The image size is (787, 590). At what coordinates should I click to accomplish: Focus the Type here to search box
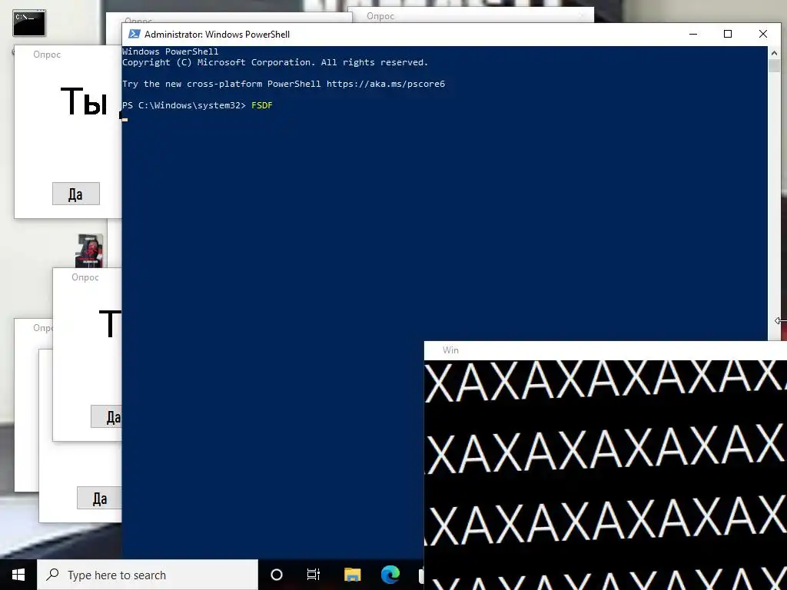click(148, 575)
